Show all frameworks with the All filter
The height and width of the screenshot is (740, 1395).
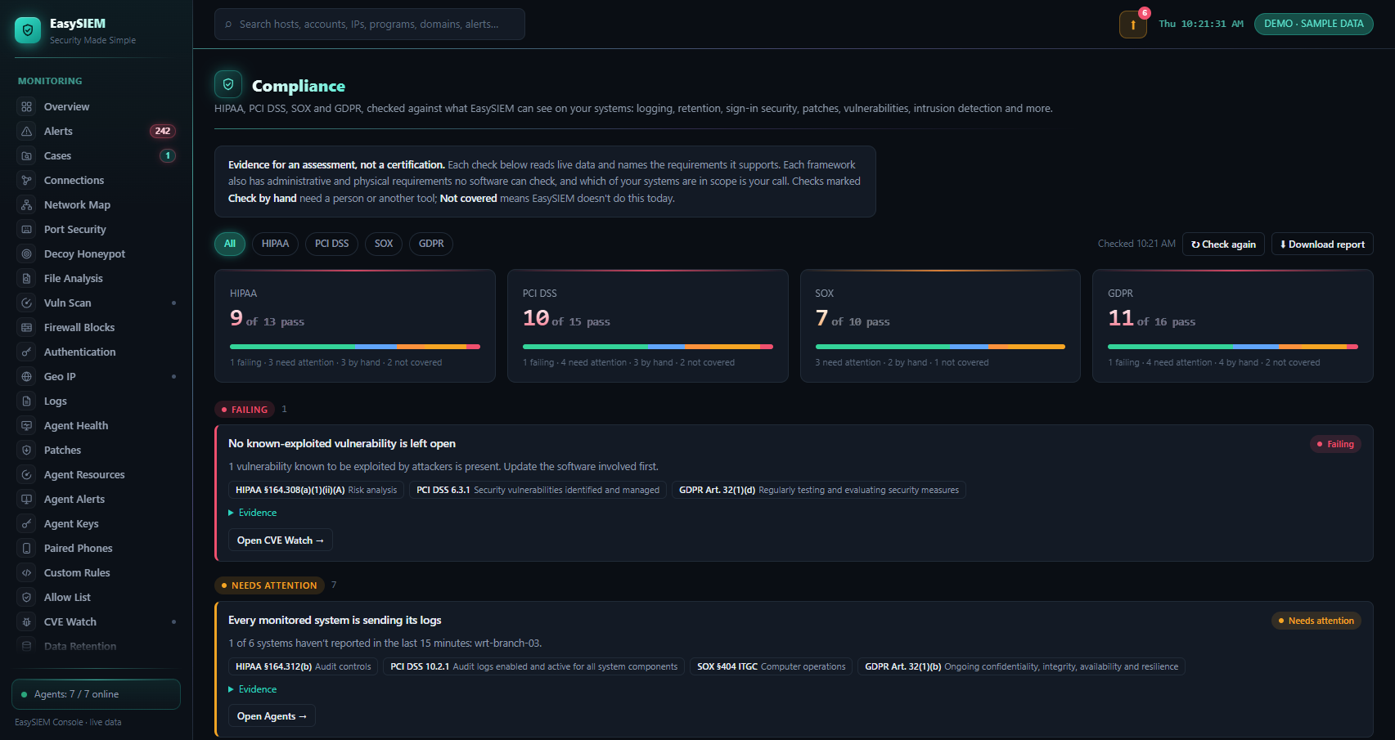230,244
